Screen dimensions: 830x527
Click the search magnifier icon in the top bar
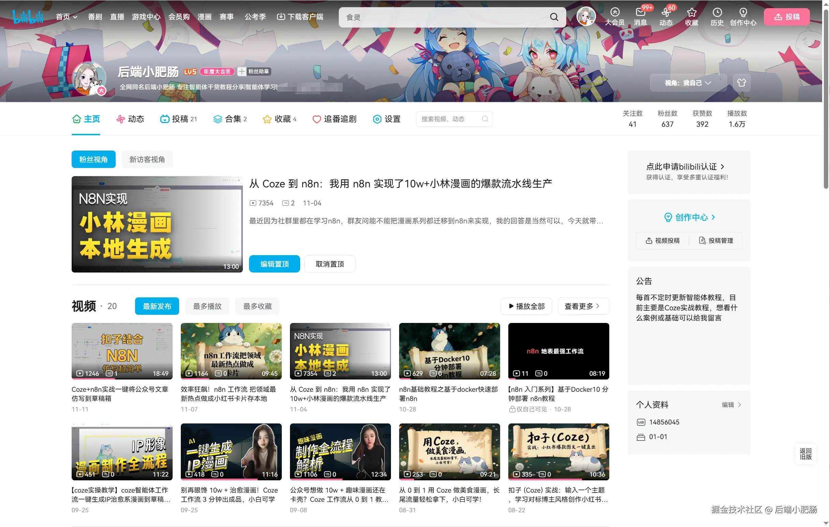[x=554, y=17]
